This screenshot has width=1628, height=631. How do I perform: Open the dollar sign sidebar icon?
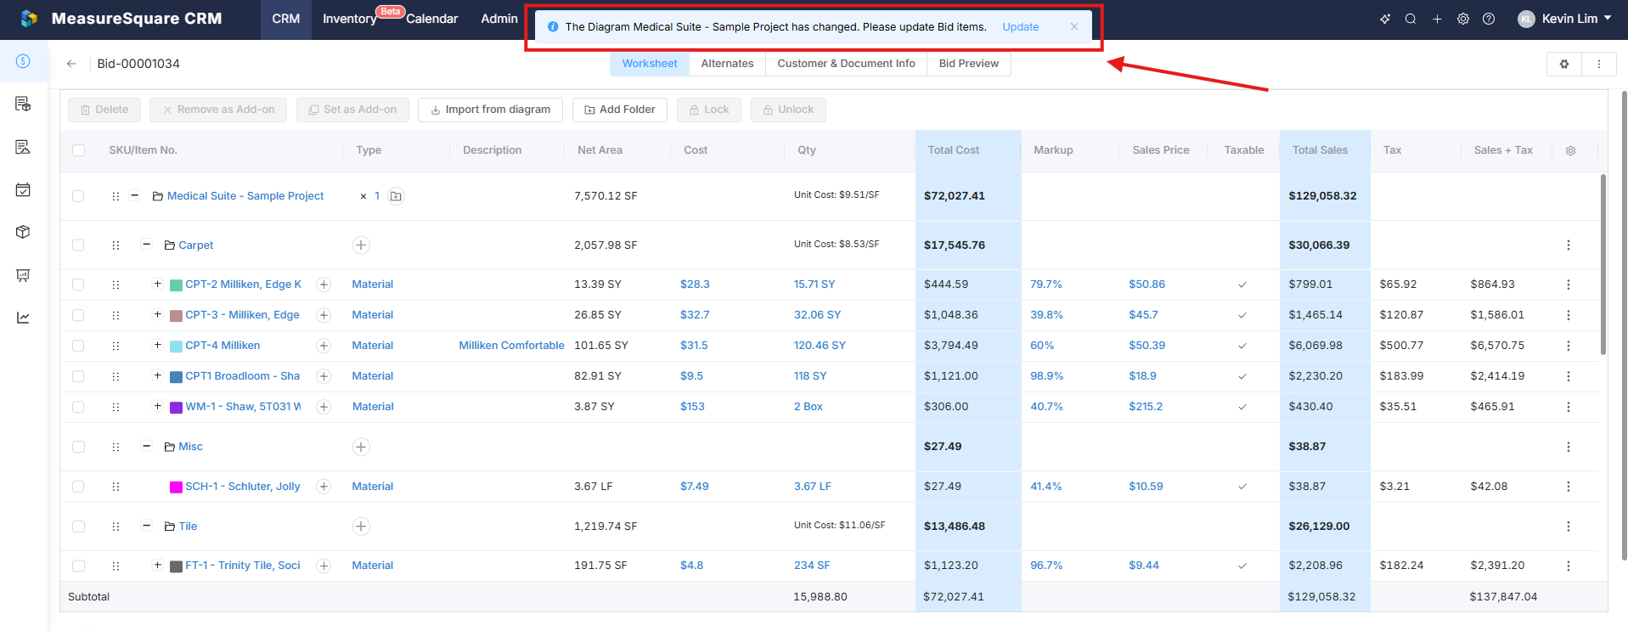[23, 61]
